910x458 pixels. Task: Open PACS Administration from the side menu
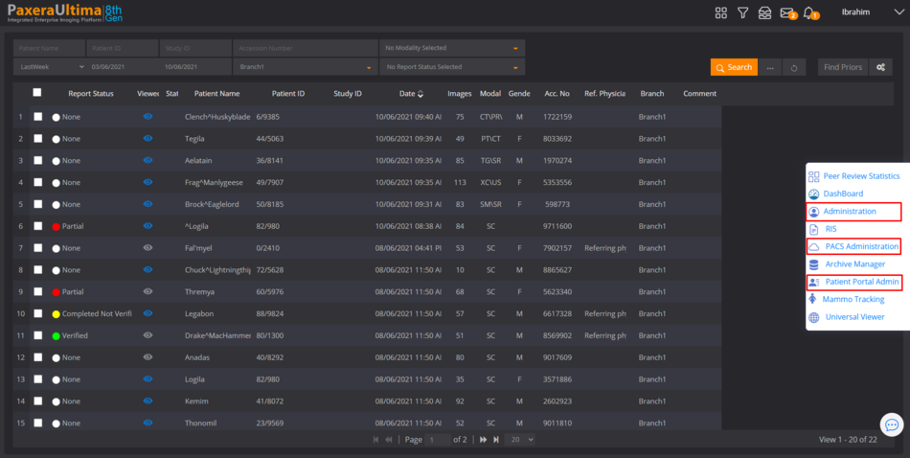[853, 246]
